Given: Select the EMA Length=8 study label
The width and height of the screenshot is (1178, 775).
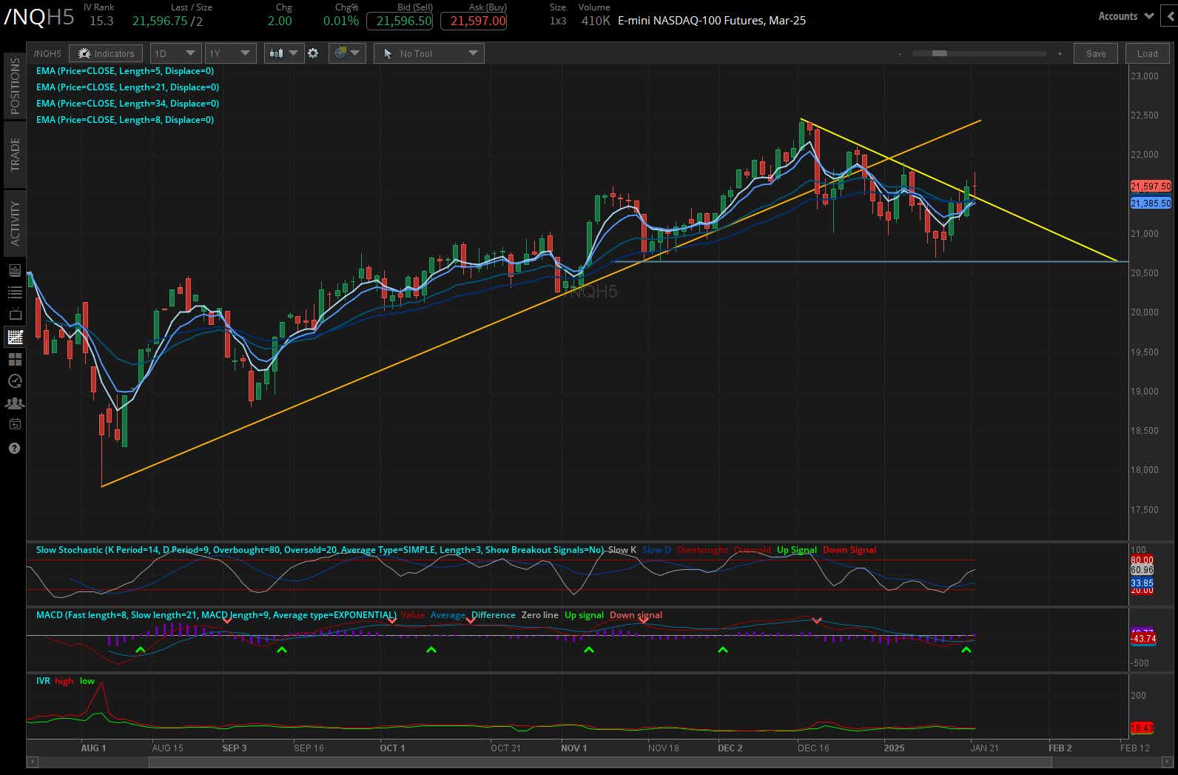Looking at the screenshot, I should point(125,120).
